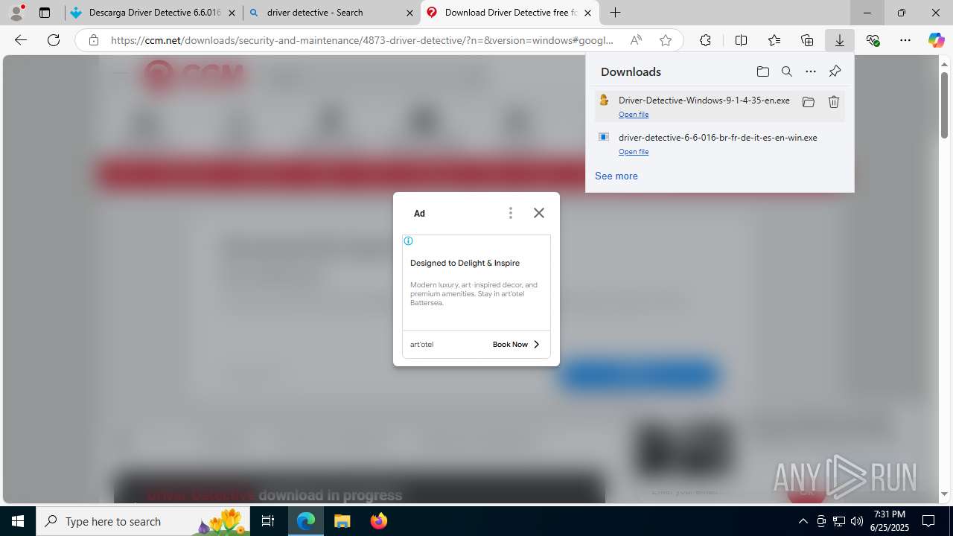Open more options in Downloads panel
953x536 pixels.
click(810, 71)
